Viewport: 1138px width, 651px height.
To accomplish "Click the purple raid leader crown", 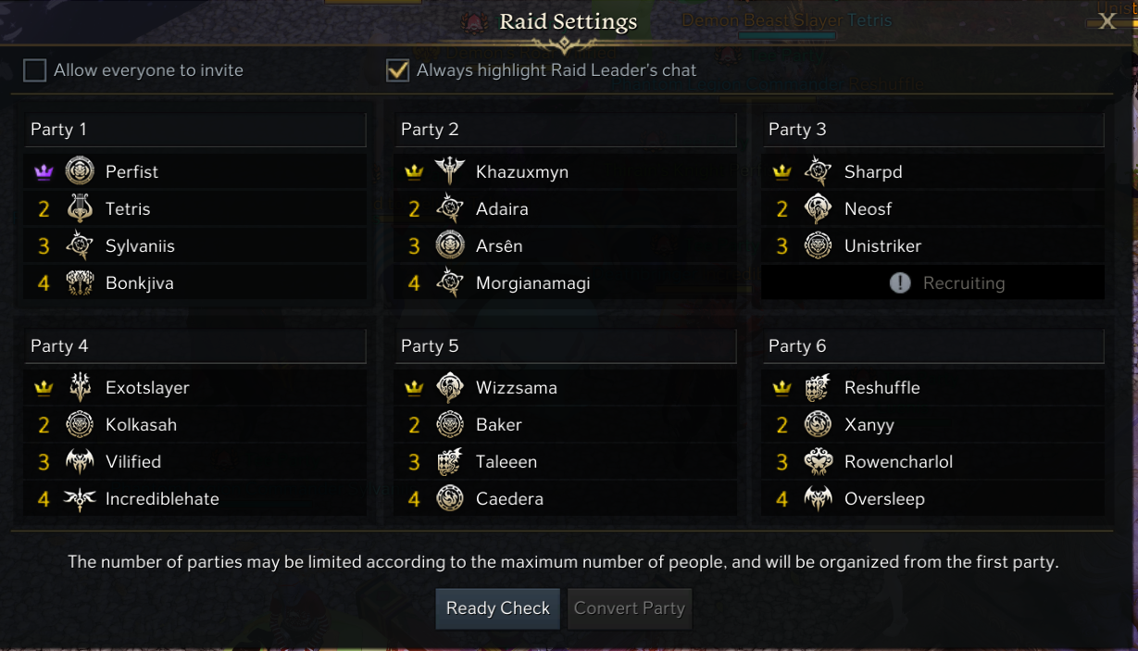I will (x=44, y=172).
